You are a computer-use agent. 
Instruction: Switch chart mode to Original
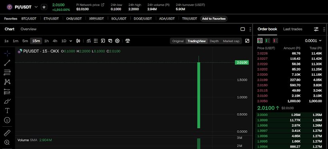[178, 41]
